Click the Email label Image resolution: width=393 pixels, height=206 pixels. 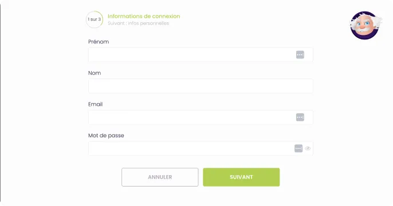pos(95,104)
